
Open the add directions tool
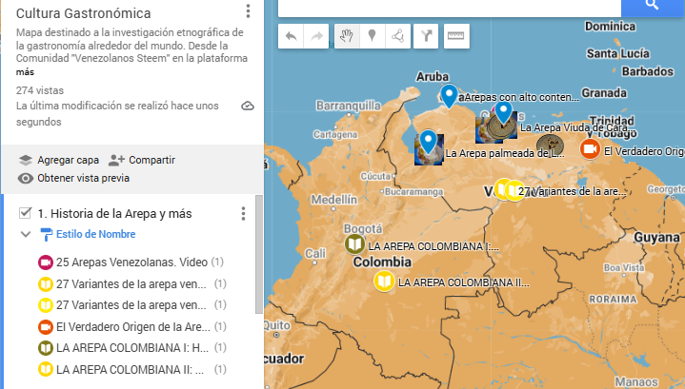(x=426, y=36)
